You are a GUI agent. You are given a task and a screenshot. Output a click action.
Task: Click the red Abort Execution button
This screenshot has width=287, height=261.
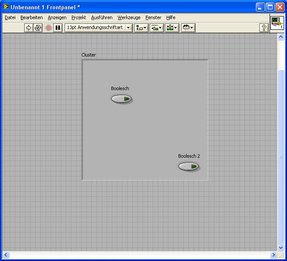tap(48, 28)
